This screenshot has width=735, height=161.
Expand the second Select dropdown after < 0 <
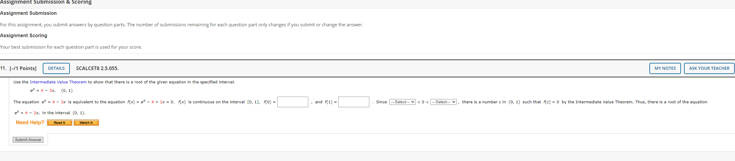pos(443,102)
